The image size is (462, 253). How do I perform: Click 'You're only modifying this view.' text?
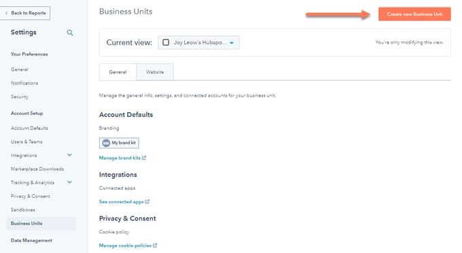pos(409,42)
